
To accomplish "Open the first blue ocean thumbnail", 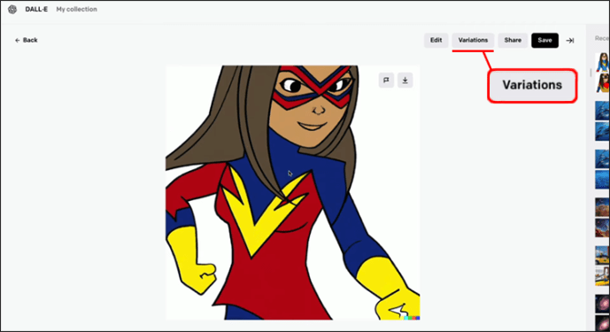I will 602,110.
